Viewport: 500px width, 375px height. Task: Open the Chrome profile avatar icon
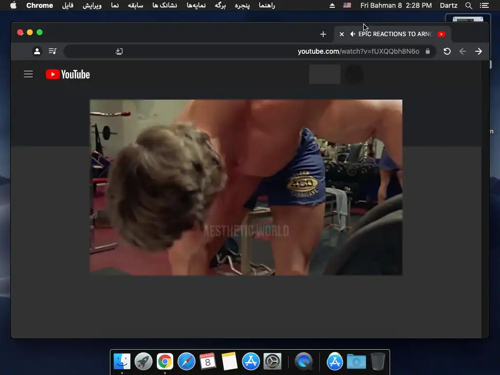point(37,51)
